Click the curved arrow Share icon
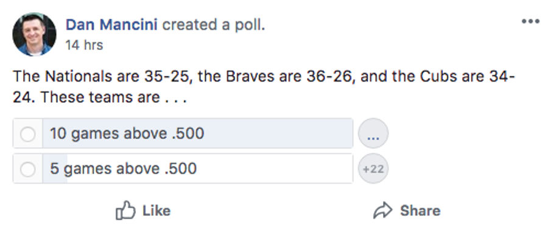This screenshot has width=548, height=231. 383,210
